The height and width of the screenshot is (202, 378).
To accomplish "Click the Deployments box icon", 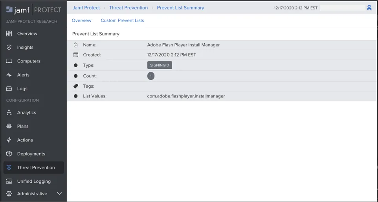I will (x=9, y=154).
